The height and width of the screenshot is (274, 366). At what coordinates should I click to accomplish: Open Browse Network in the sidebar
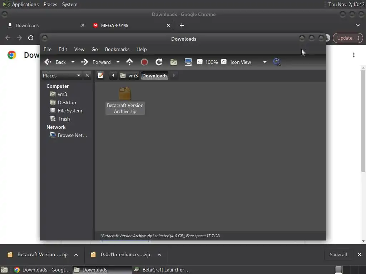[69, 135]
